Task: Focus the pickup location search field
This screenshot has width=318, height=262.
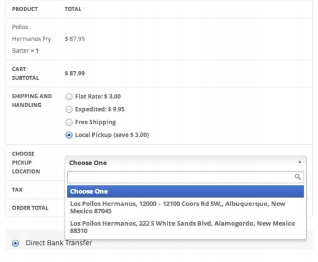Action: [180, 177]
